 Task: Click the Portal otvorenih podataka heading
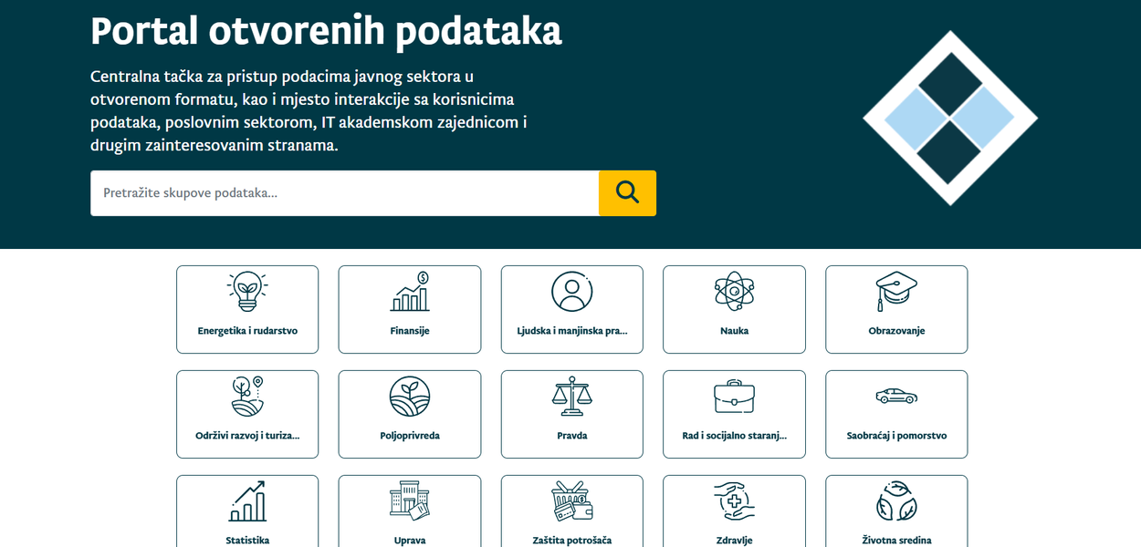pyautogui.click(x=326, y=31)
